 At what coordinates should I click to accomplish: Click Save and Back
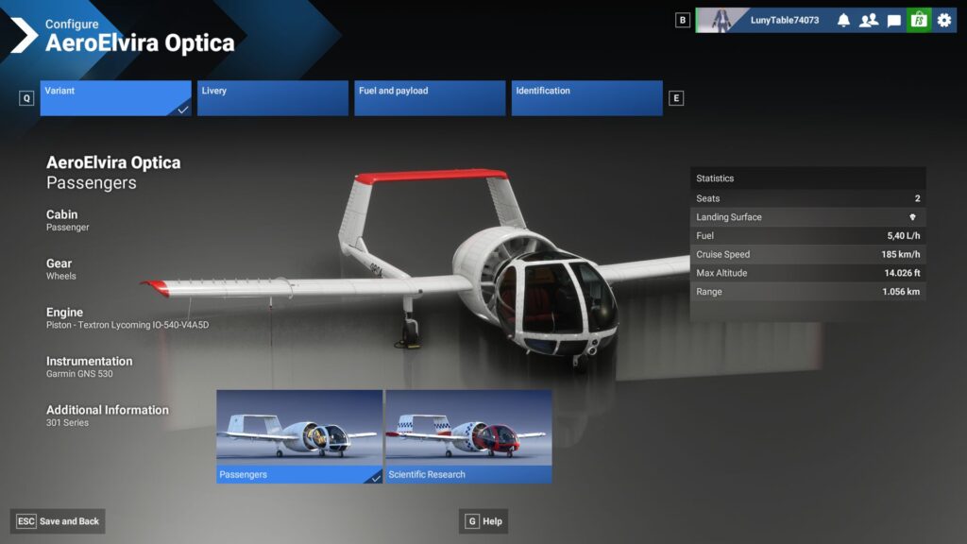(x=58, y=521)
